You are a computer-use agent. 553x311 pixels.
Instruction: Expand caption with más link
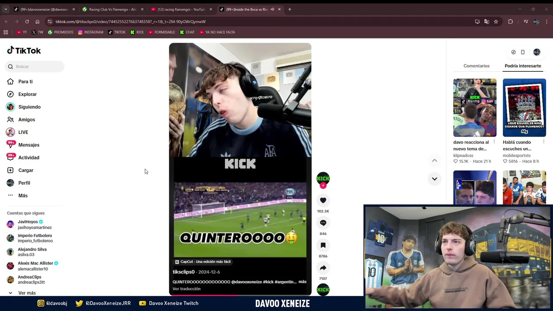302,282
